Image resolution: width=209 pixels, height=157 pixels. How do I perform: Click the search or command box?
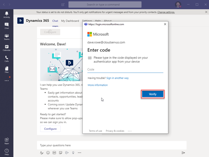105,5
